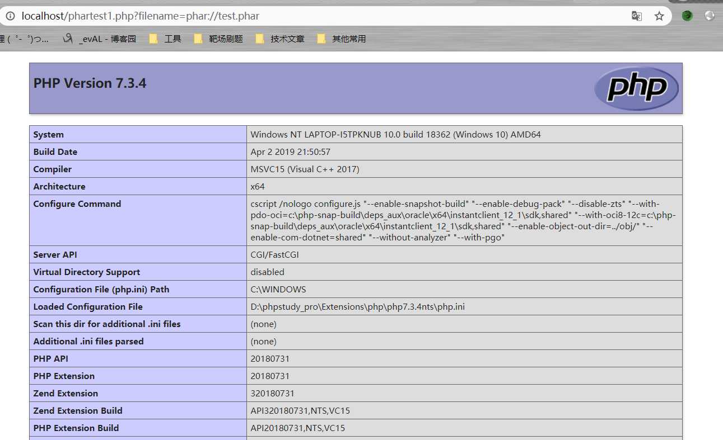The image size is (723, 440).
Task: Open the 其他常用 bookmarks folder
Action: click(x=342, y=39)
